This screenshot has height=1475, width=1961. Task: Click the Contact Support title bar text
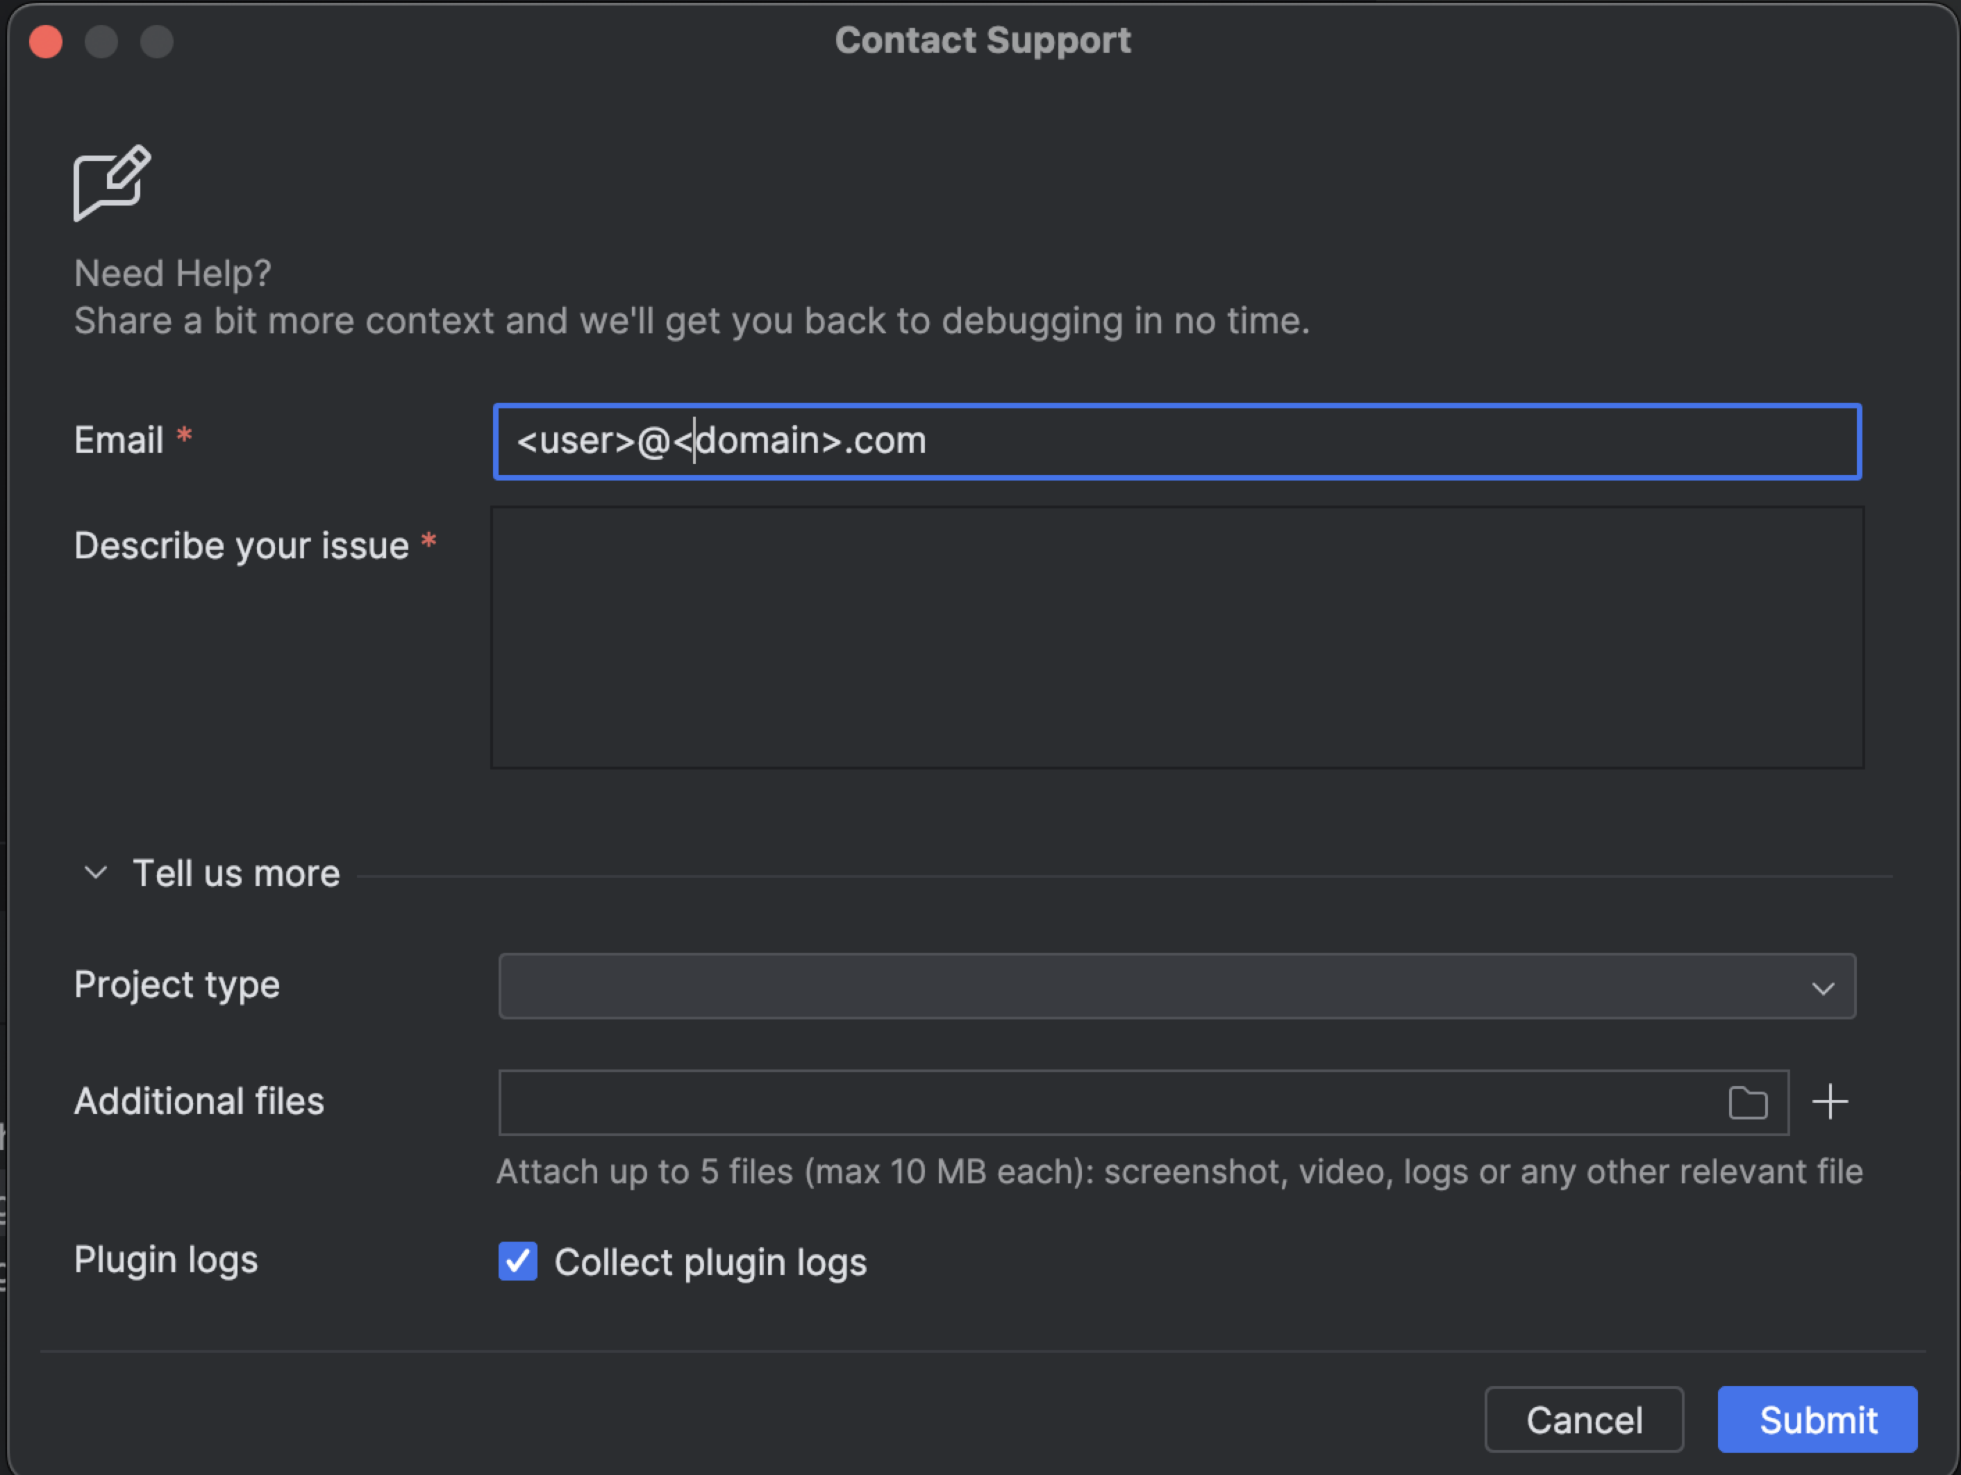(983, 41)
